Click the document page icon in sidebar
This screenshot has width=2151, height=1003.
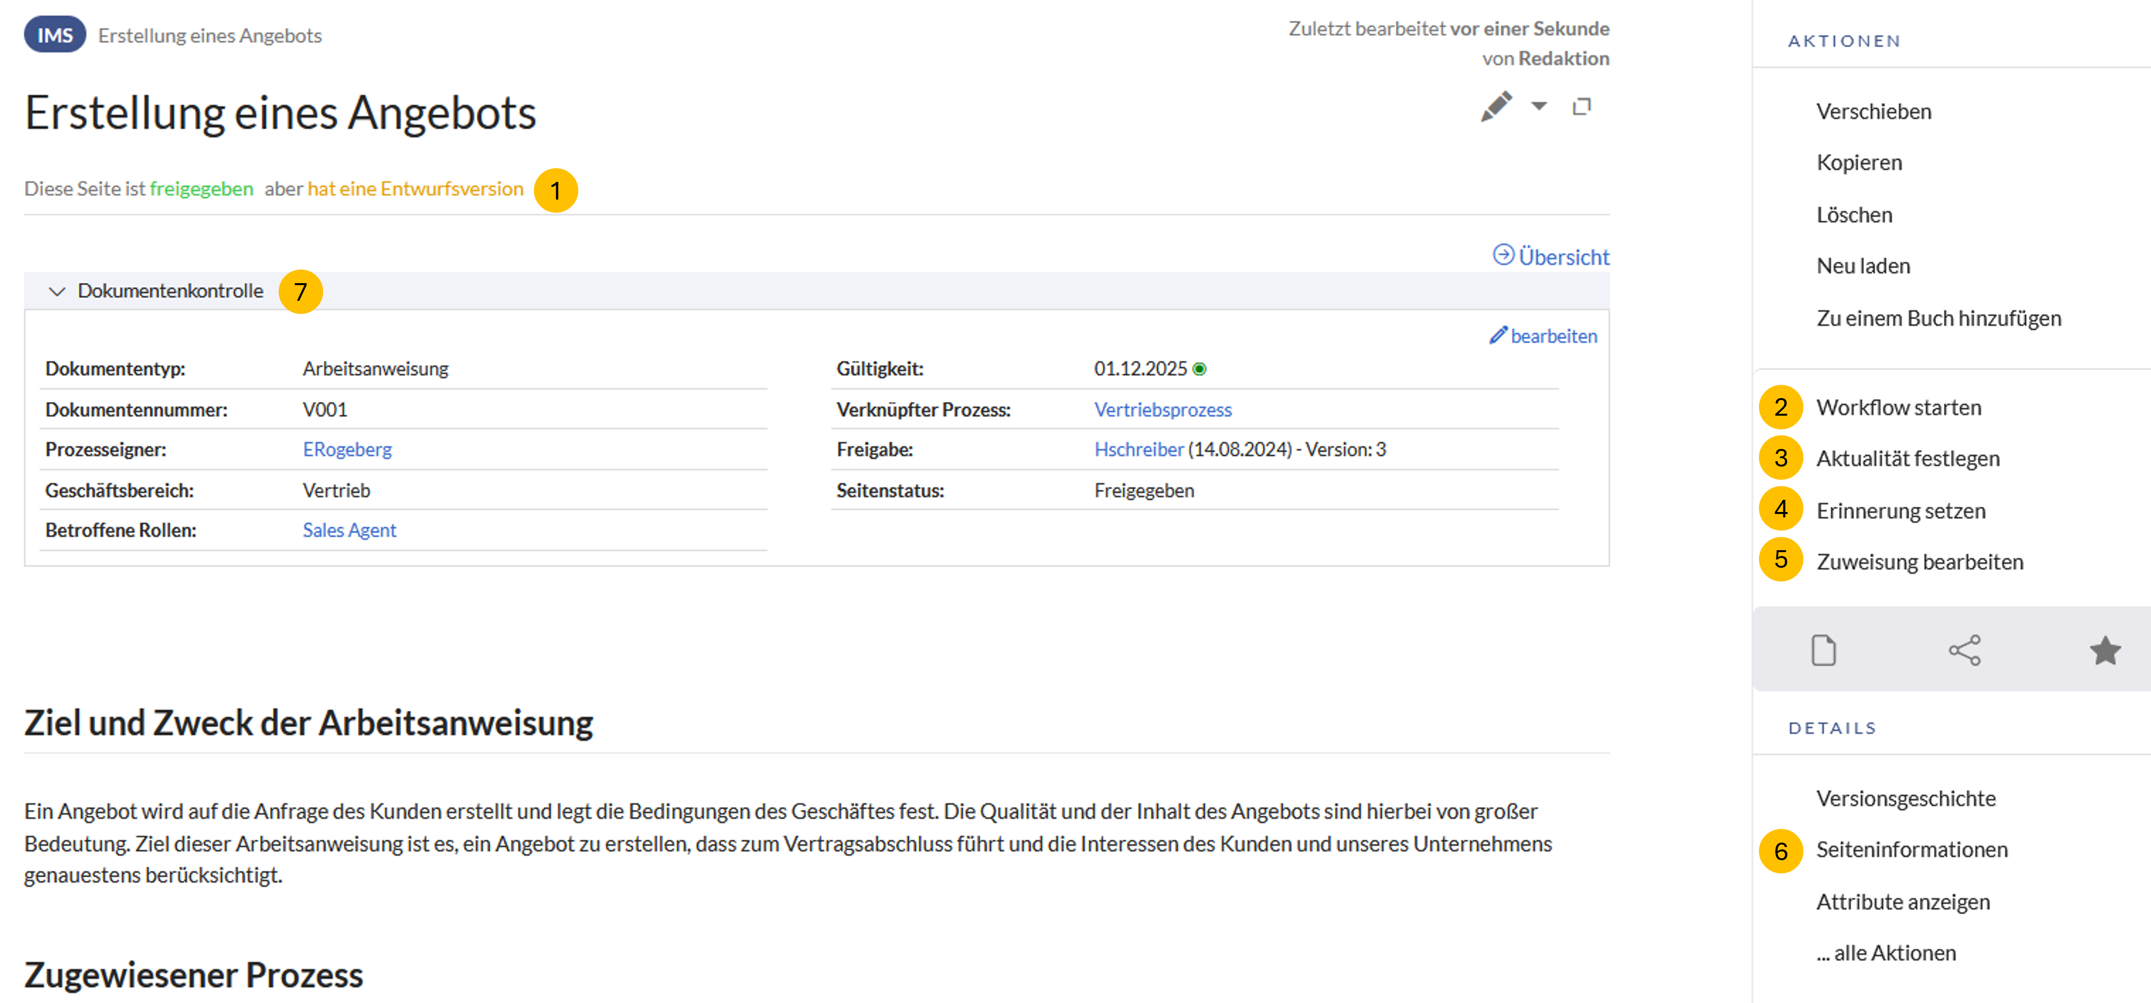tap(1823, 650)
